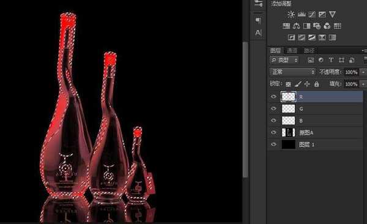Open the Character panel (A| icon)
Screen dimensions: 367x224
[258, 32]
